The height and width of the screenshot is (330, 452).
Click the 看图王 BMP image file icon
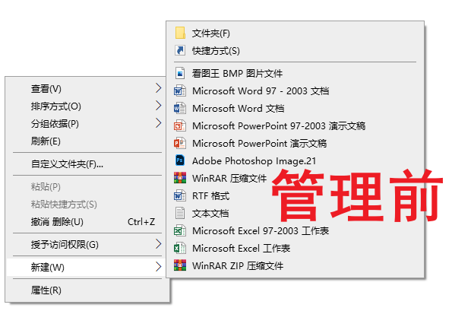180,73
